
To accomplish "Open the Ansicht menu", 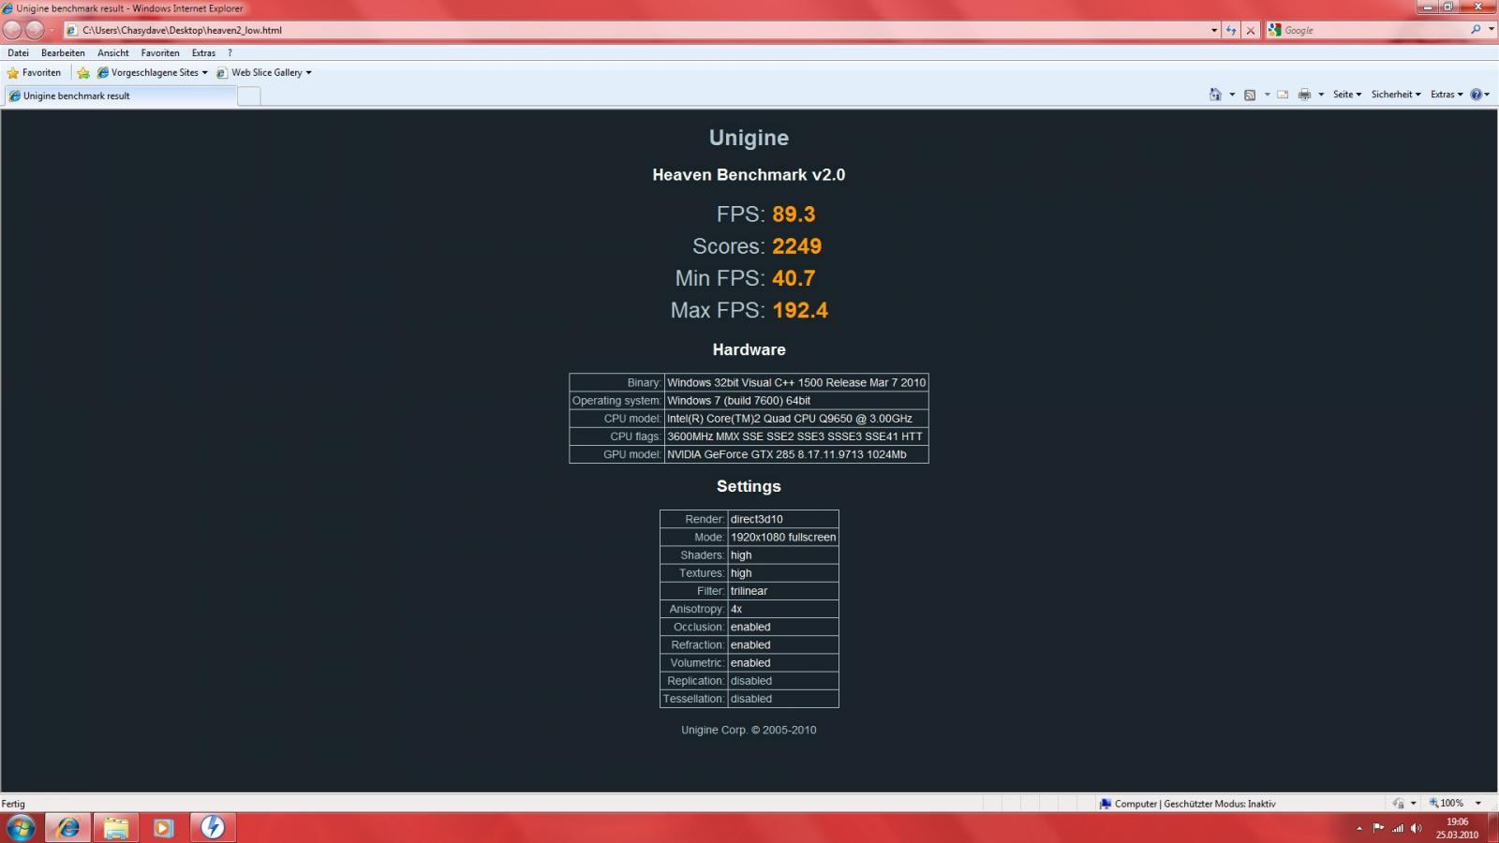I will click(x=113, y=53).
